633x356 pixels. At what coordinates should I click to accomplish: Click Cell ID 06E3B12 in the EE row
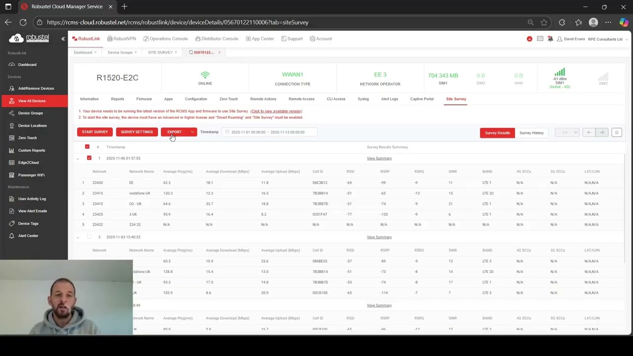click(x=320, y=182)
